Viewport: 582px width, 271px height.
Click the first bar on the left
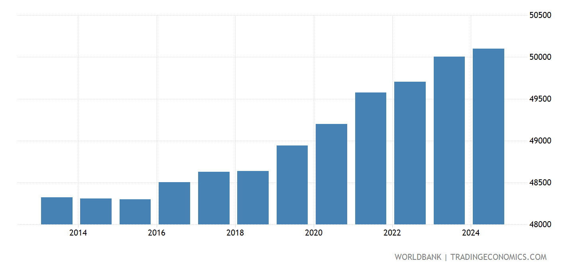click(57, 210)
